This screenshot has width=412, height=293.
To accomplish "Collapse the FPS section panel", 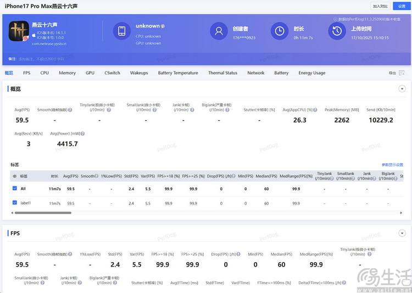I will 402,233.
